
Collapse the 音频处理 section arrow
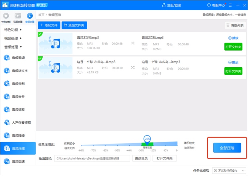(21, 47)
